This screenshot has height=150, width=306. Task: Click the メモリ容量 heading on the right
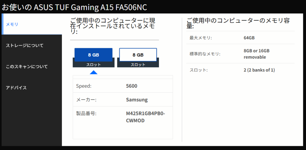238,23
